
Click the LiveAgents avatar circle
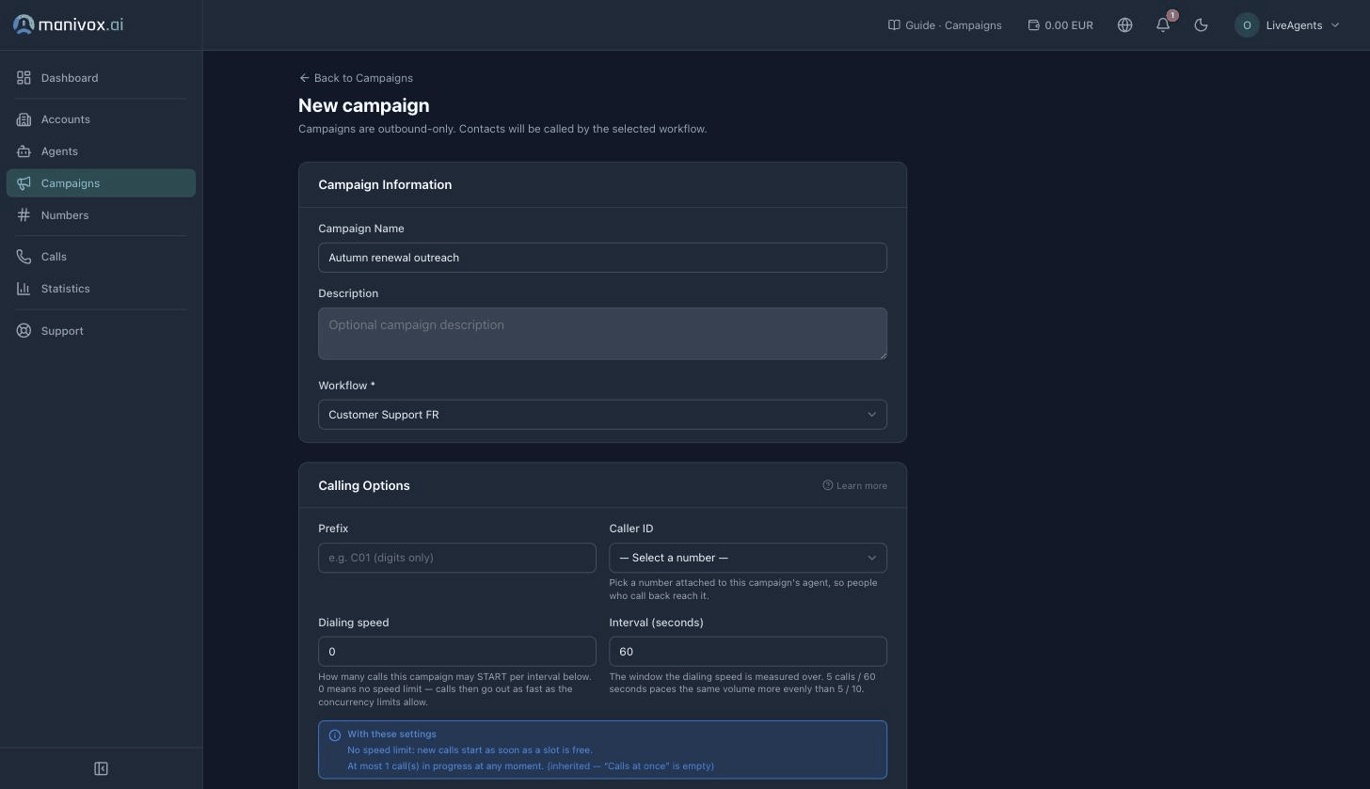pos(1247,25)
